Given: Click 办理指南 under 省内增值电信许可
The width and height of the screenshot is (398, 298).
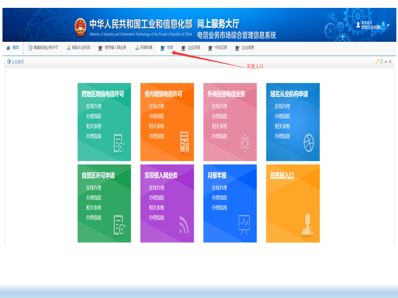Looking at the screenshot, I should click(157, 136).
